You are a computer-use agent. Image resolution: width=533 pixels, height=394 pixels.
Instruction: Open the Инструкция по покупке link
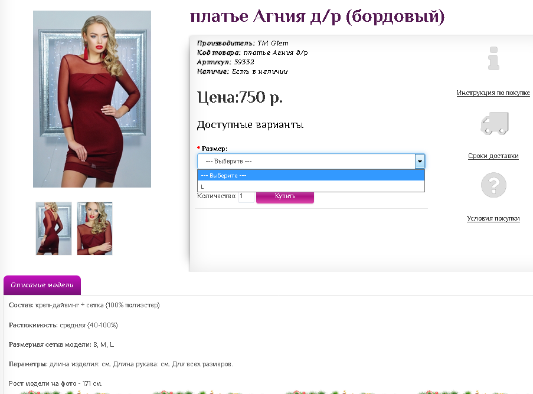(493, 93)
